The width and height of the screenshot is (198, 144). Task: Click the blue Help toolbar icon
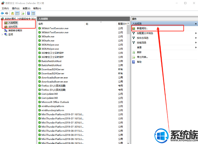point(29,13)
